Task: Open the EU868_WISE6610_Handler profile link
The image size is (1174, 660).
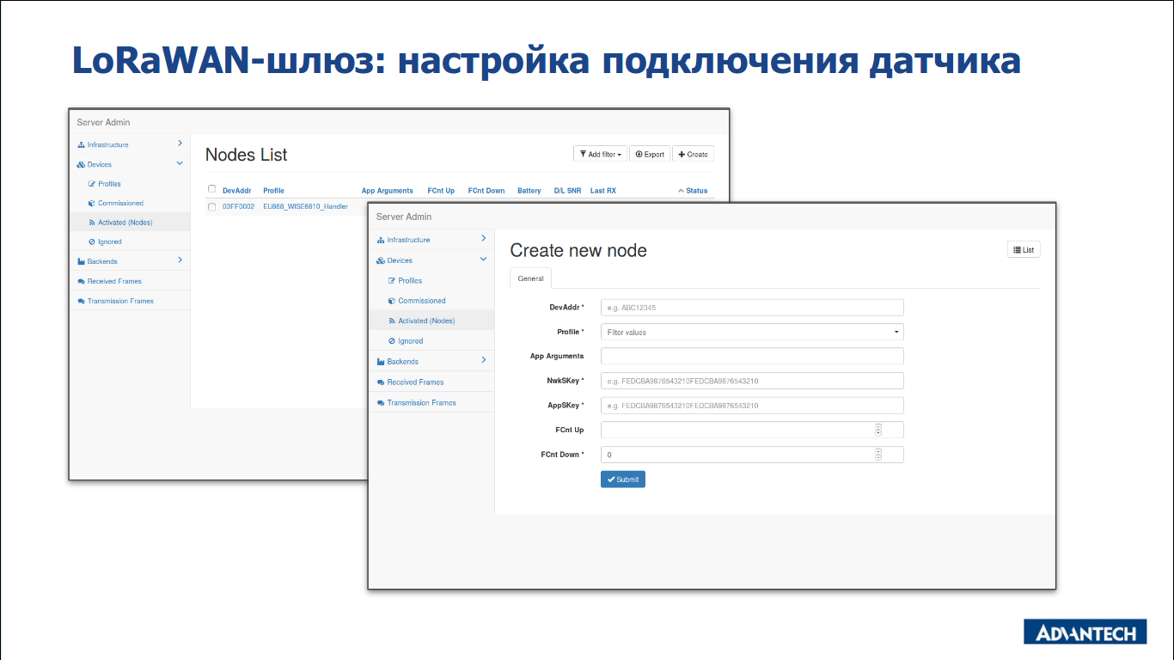Action: point(305,206)
